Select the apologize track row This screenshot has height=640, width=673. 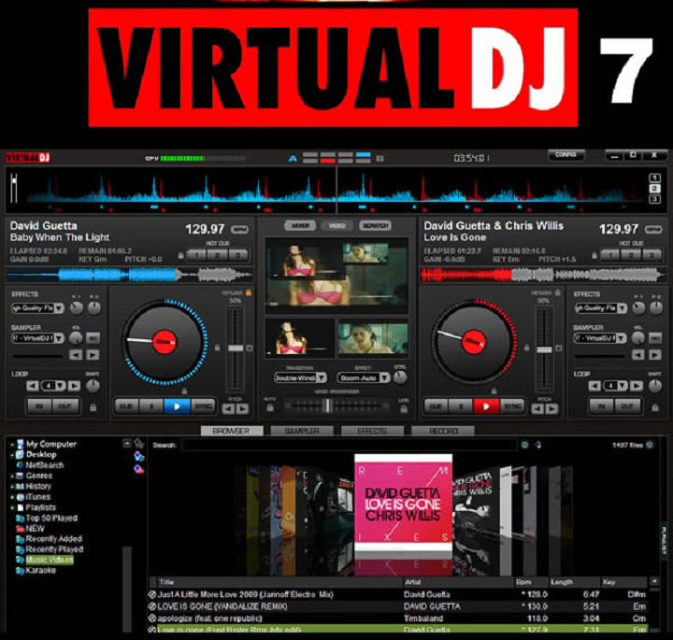[x=398, y=619]
